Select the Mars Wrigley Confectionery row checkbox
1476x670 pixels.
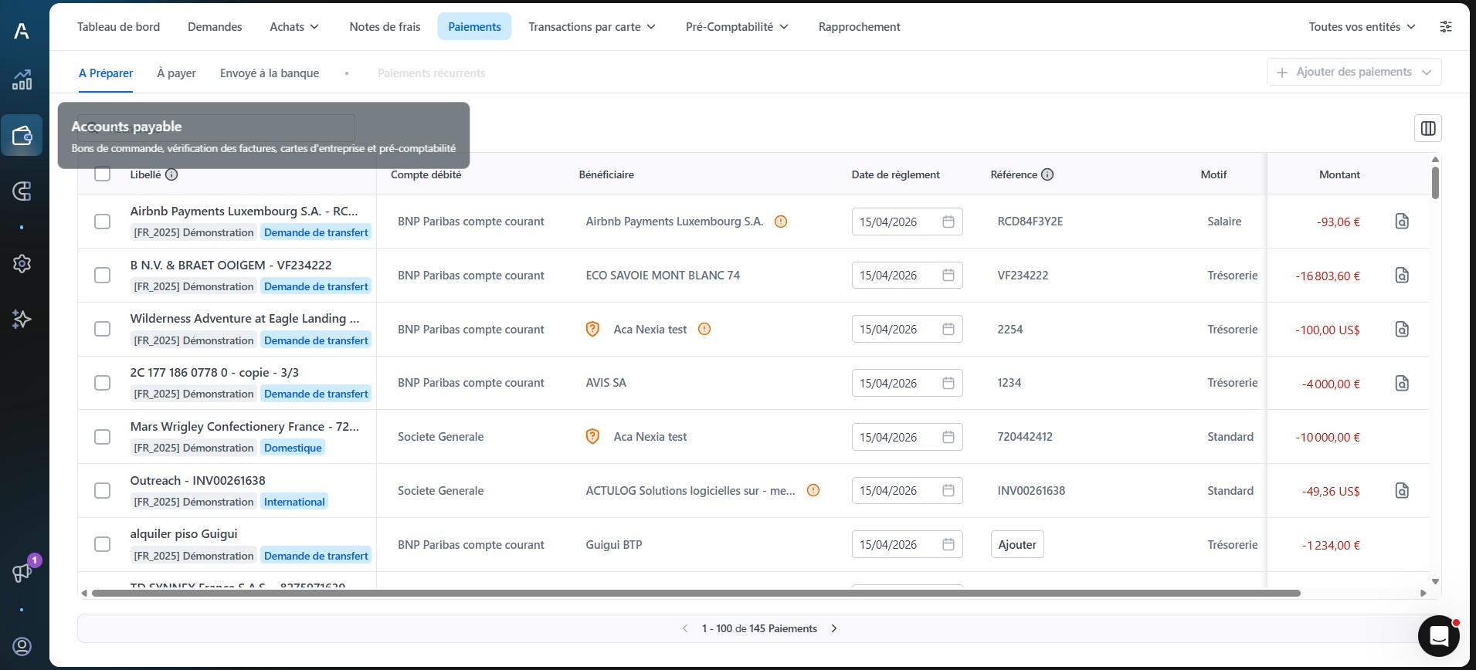pos(102,437)
